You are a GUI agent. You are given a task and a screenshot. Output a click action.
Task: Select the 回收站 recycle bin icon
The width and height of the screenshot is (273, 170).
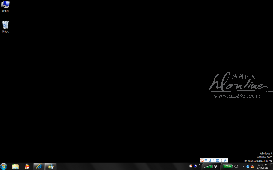[x=5, y=26]
